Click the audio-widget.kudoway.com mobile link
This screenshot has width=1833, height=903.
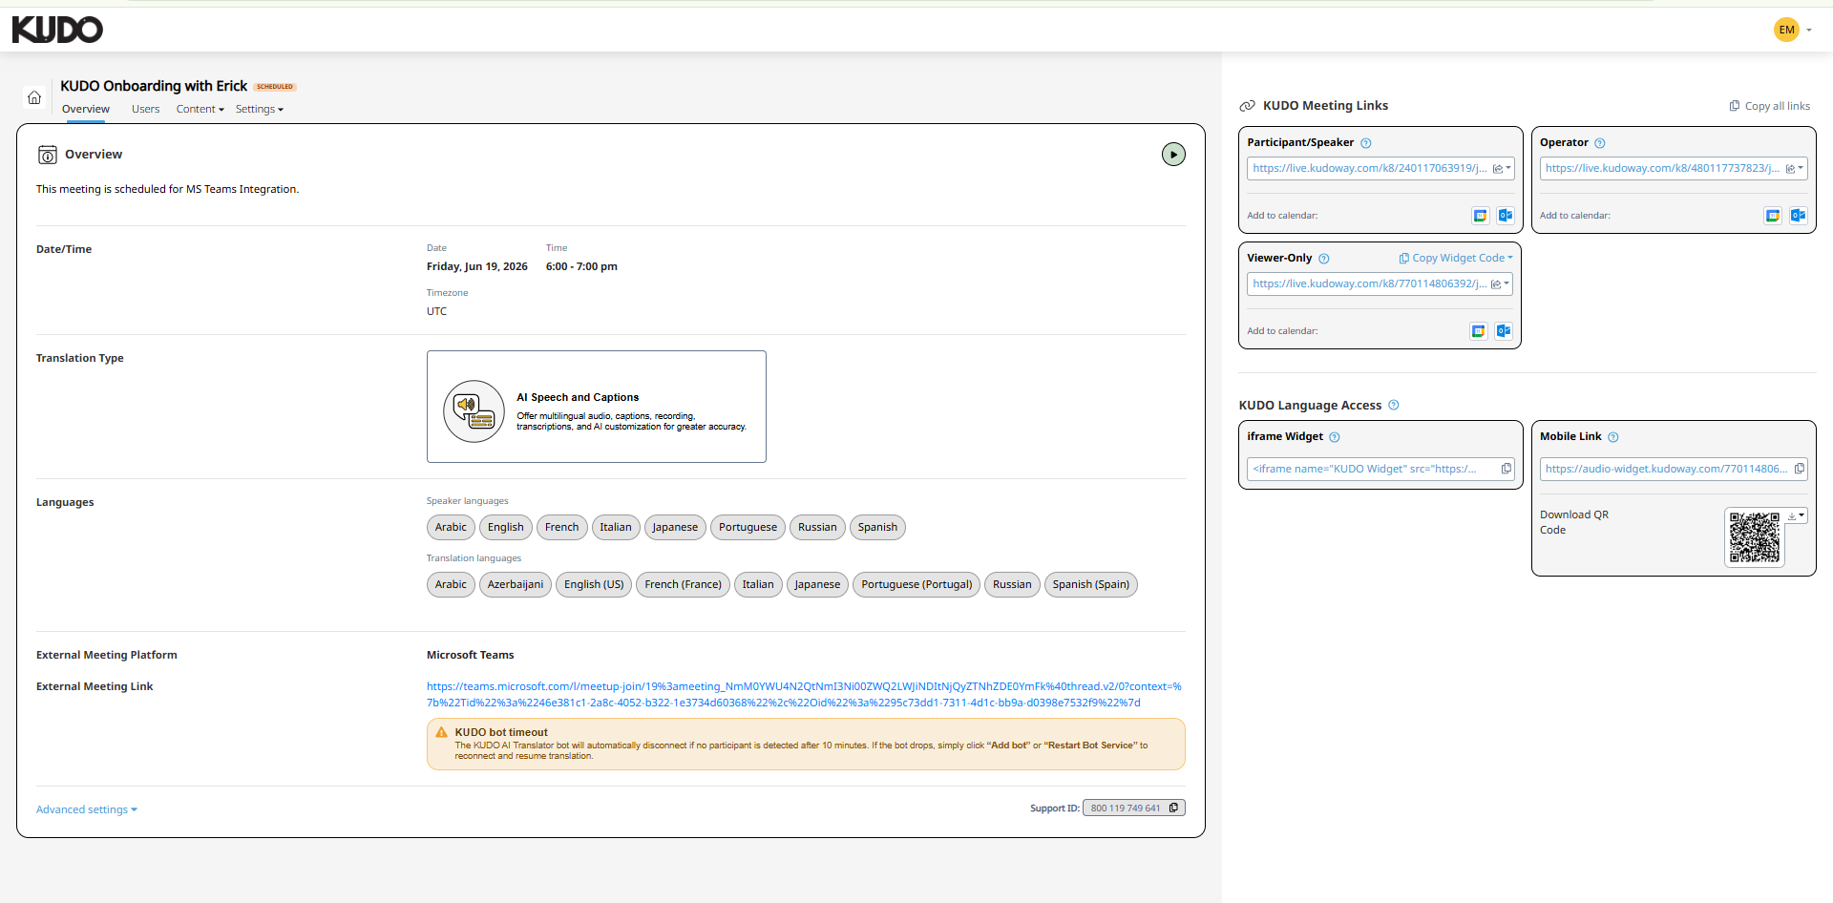(x=1666, y=469)
